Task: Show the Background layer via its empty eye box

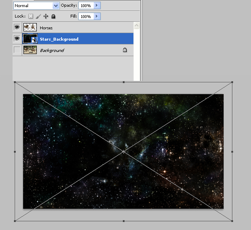Action: [x=17, y=50]
